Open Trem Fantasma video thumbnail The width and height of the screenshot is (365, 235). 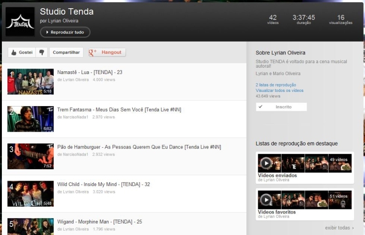coord(31,119)
